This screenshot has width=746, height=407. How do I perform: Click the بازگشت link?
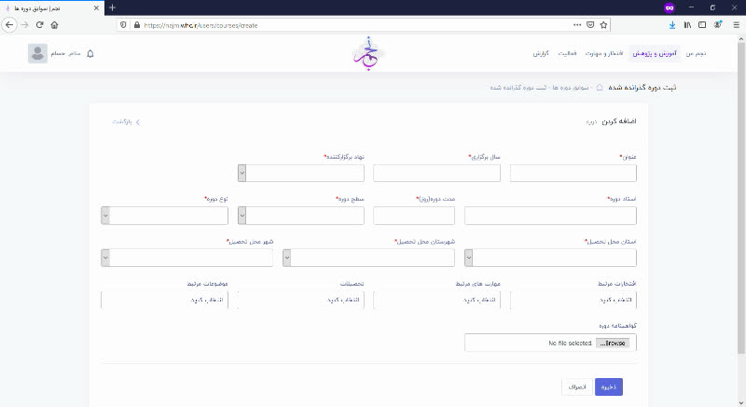tap(122, 122)
